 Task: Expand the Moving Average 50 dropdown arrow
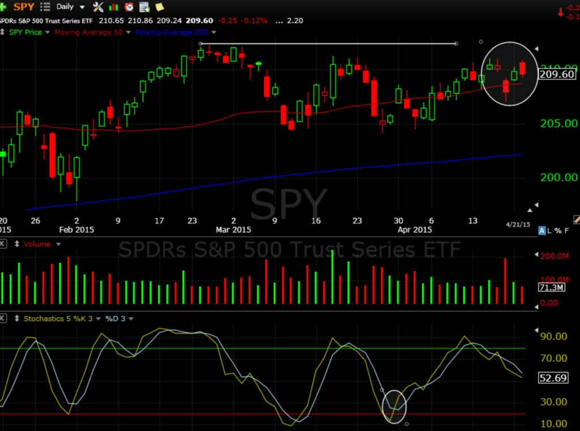tap(129, 32)
